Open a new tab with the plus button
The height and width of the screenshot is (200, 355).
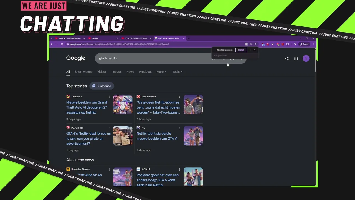[x=189, y=38]
